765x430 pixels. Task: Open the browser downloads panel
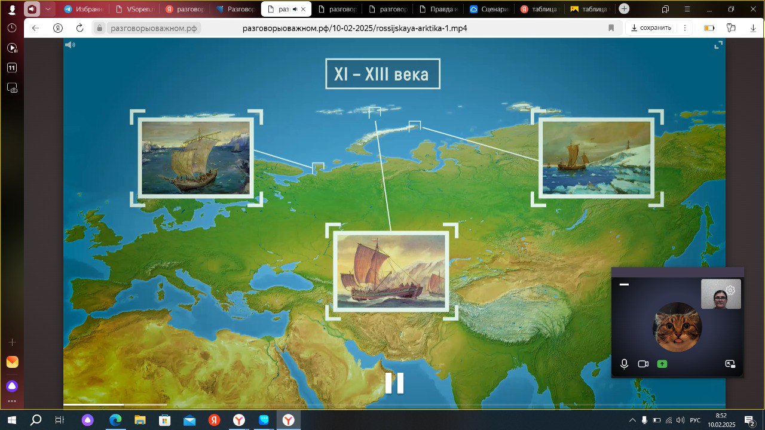coord(753,28)
